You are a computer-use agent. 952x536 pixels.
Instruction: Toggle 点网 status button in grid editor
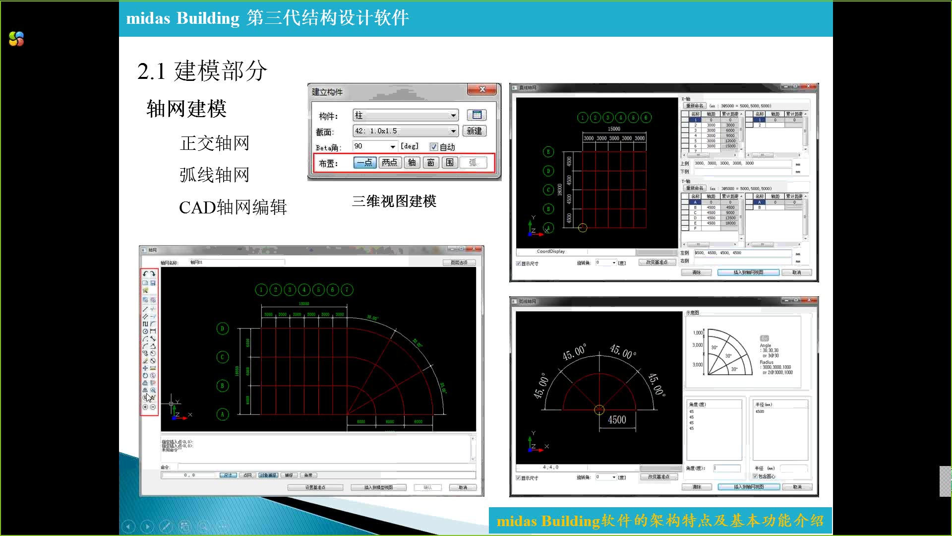tap(247, 475)
